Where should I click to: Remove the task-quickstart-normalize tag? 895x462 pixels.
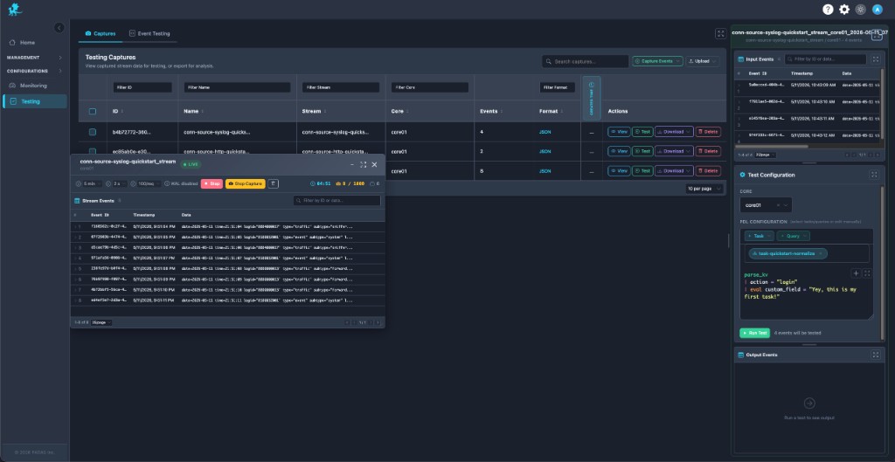(x=820, y=253)
